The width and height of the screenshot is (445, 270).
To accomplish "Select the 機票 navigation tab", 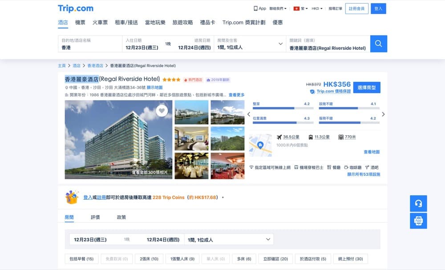I will coord(80,22).
